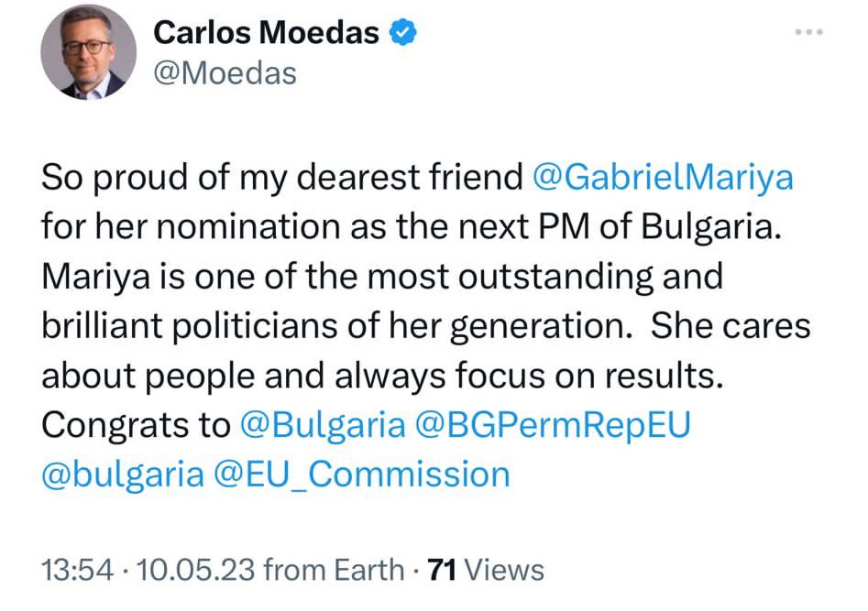The height and width of the screenshot is (611, 868).
Task: Open the three-dot more options menu
Action: pyautogui.click(x=810, y=32)
